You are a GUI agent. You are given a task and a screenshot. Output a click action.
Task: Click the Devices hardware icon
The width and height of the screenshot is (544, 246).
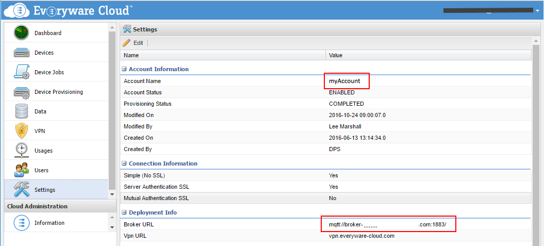22,53
